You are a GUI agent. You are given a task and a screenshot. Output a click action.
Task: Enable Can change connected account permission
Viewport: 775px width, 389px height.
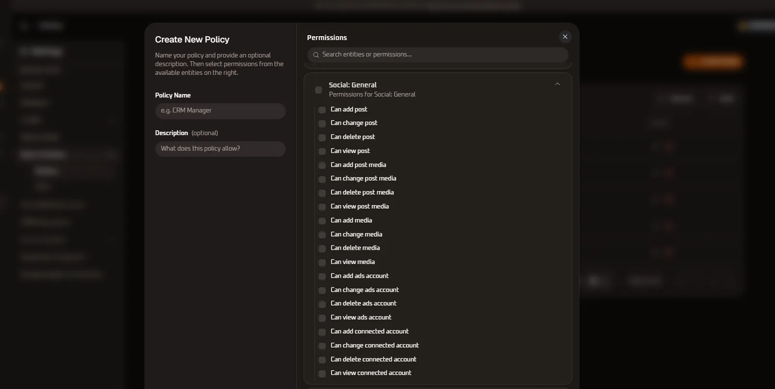(322, 346)
